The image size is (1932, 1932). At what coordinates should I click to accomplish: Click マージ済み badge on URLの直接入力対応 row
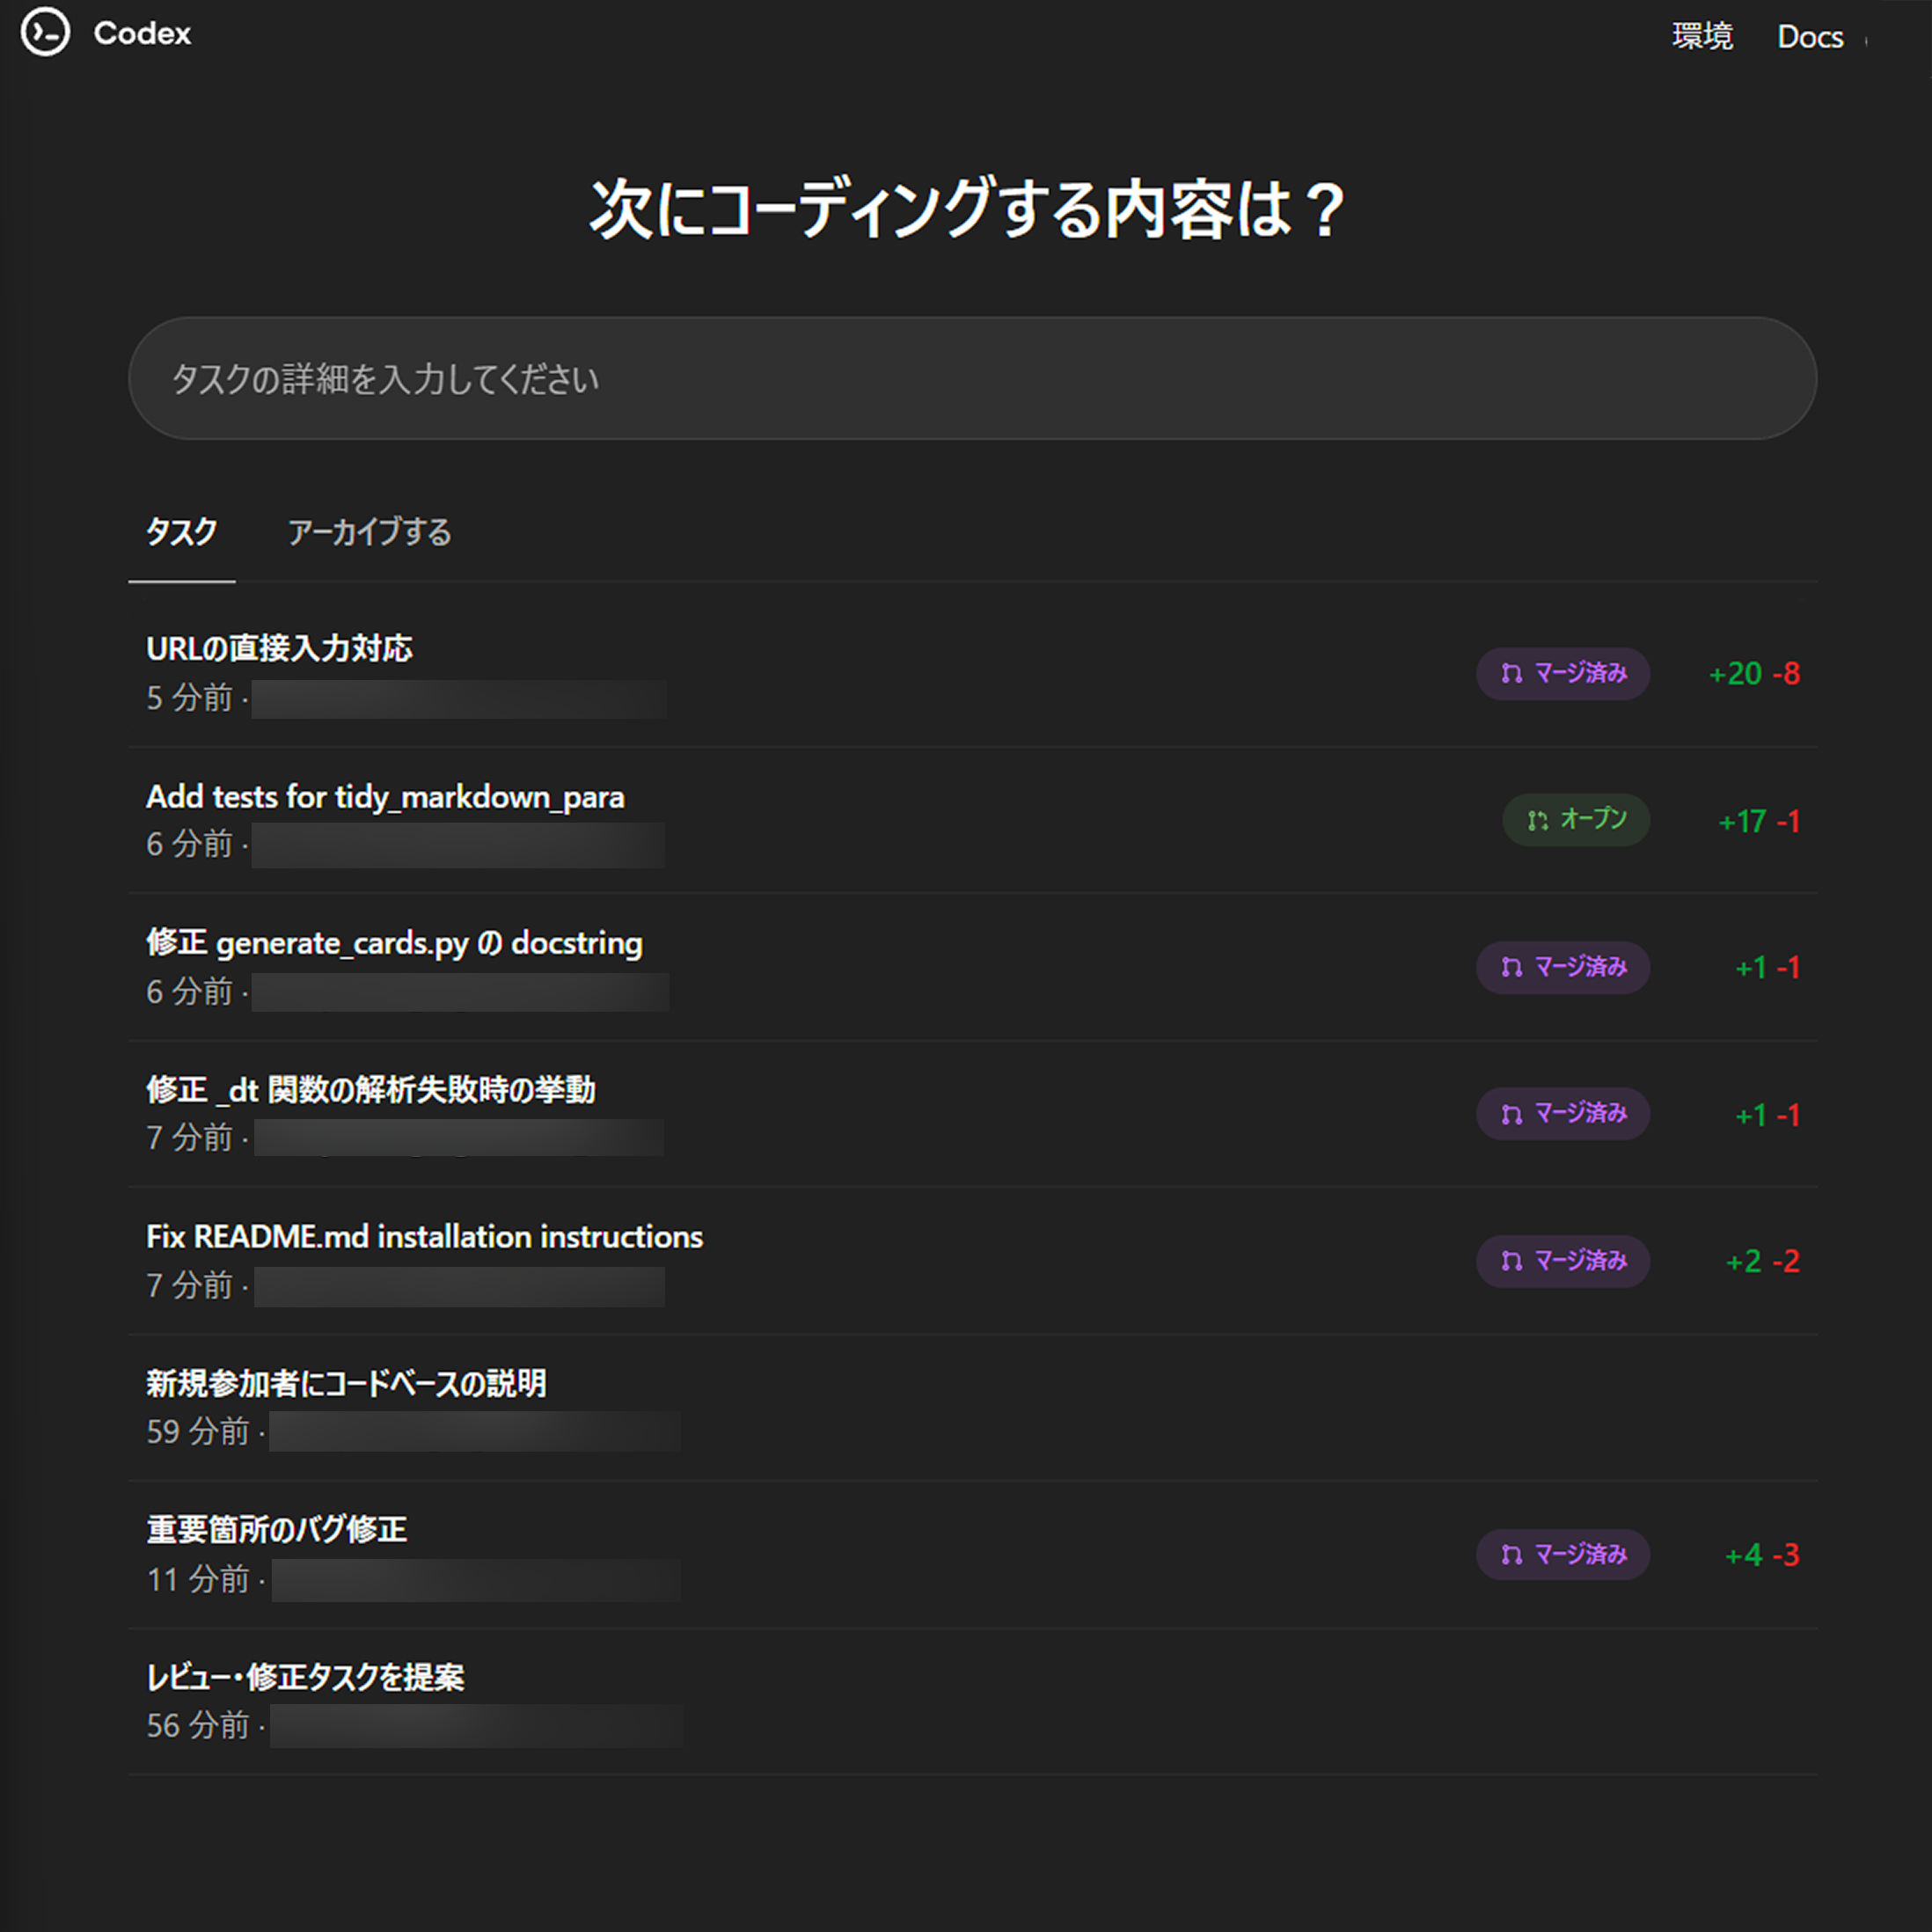click(x=1562, y=673)
